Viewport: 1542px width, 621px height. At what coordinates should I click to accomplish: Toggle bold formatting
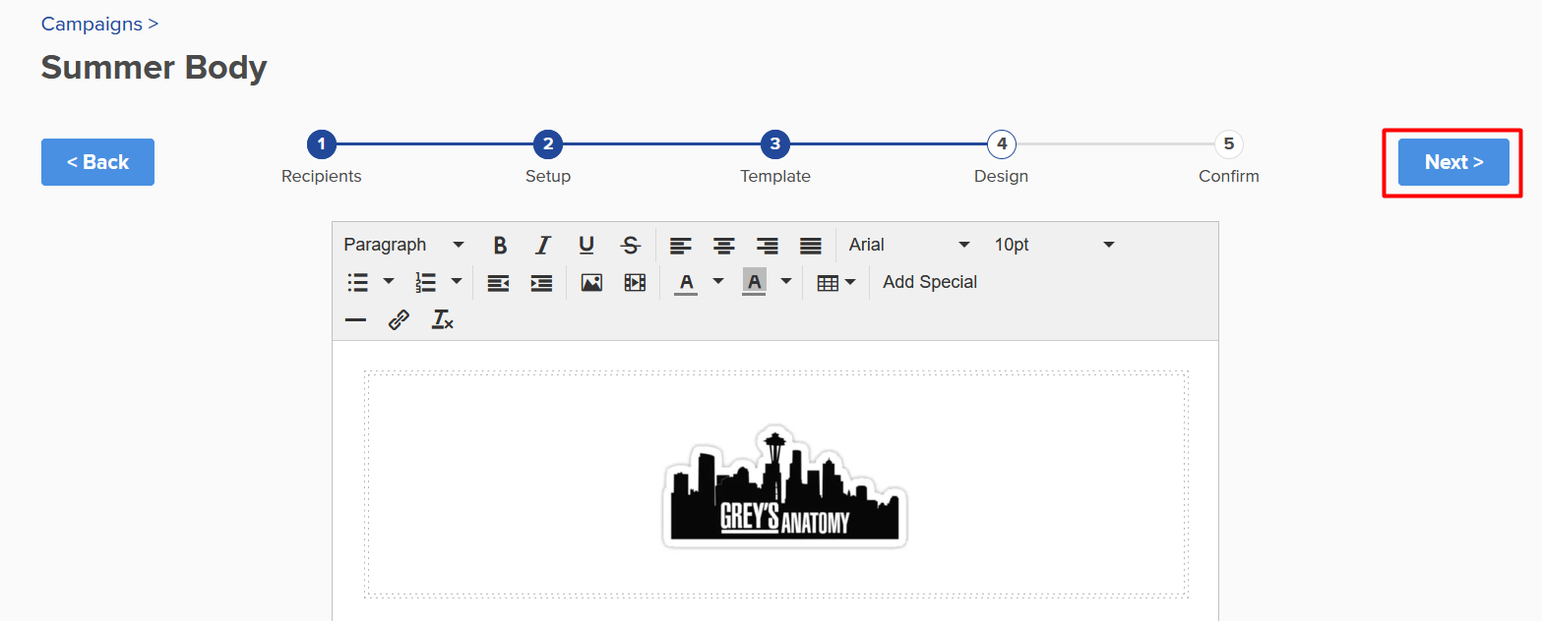click(500, 245)
